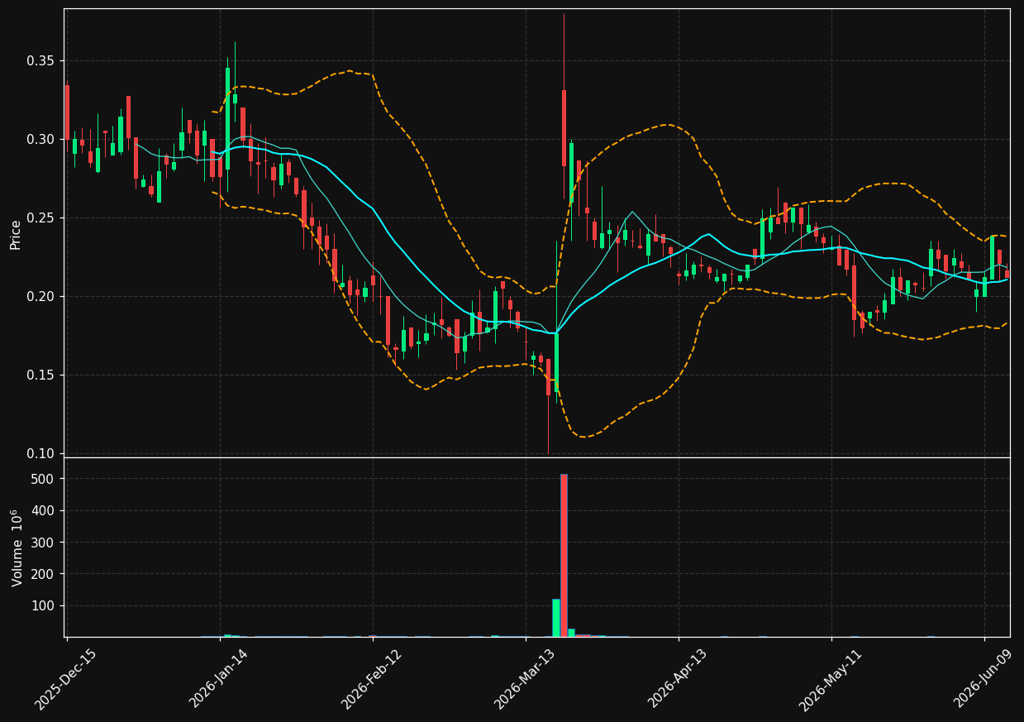Click the 2026-Mar-13 date label

(524, 679)
